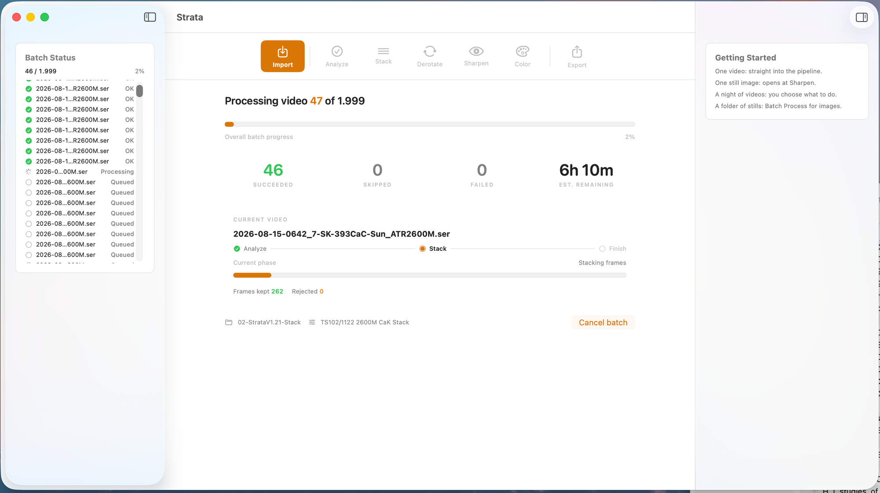Click the current video filename 2026-08-15-0642_7-SK-393CaC-Sun_ATR2600M.ser
880x493 pixels.
[341, 234]
